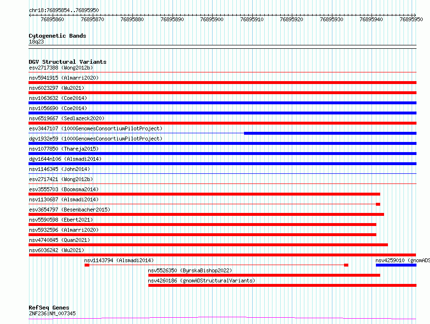The width and height of the screenshot is (430, 324).
Task: Click the red bar of nsv5941915
Action: tap(222, 83)
